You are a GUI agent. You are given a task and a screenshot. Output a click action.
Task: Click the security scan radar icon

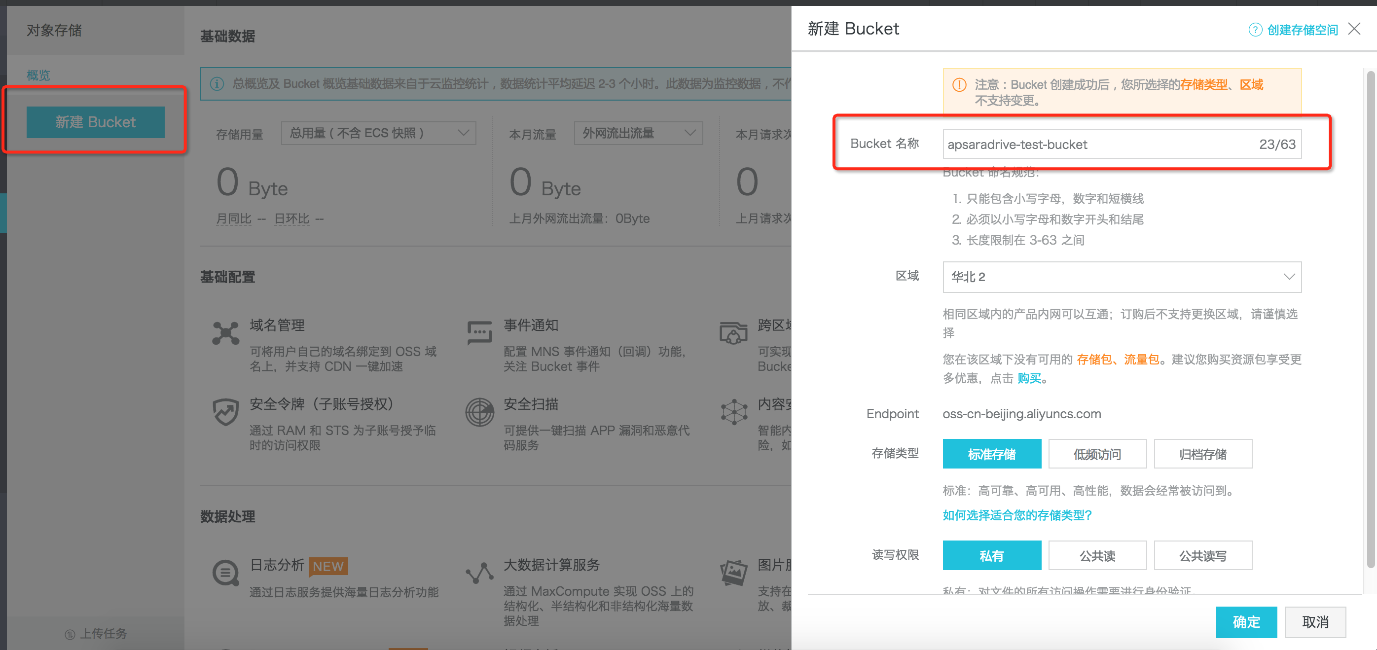tap(479, 412)
